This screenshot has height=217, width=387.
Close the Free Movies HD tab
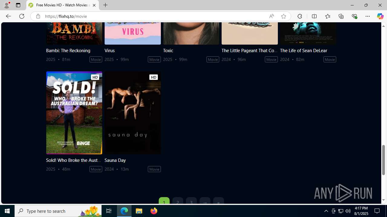(x=94, y=5)
